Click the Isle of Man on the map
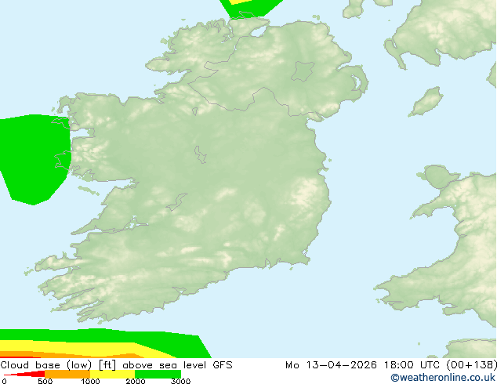 tap(426, 102)
